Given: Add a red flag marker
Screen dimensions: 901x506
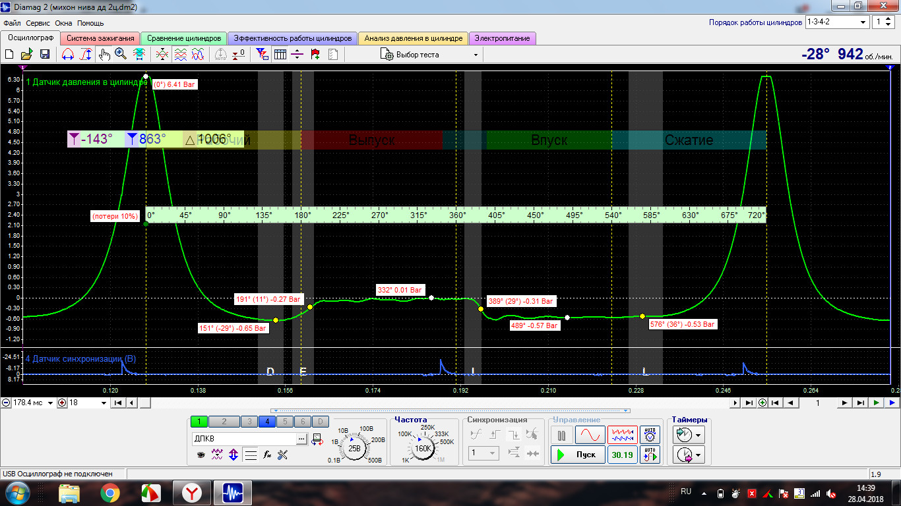Looking at the screenshot, I should pyautogui.click(x=315, y=55).
